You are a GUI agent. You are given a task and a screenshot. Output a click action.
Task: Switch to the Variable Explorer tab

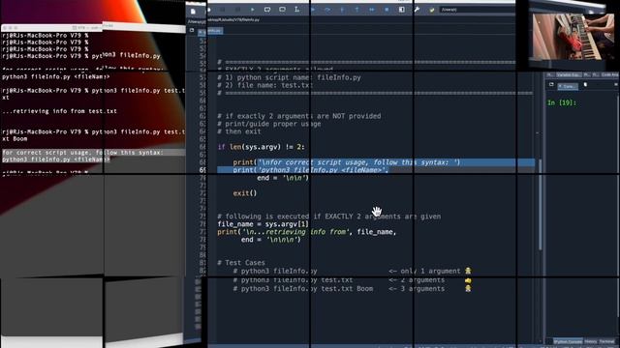tap(569, 74)
